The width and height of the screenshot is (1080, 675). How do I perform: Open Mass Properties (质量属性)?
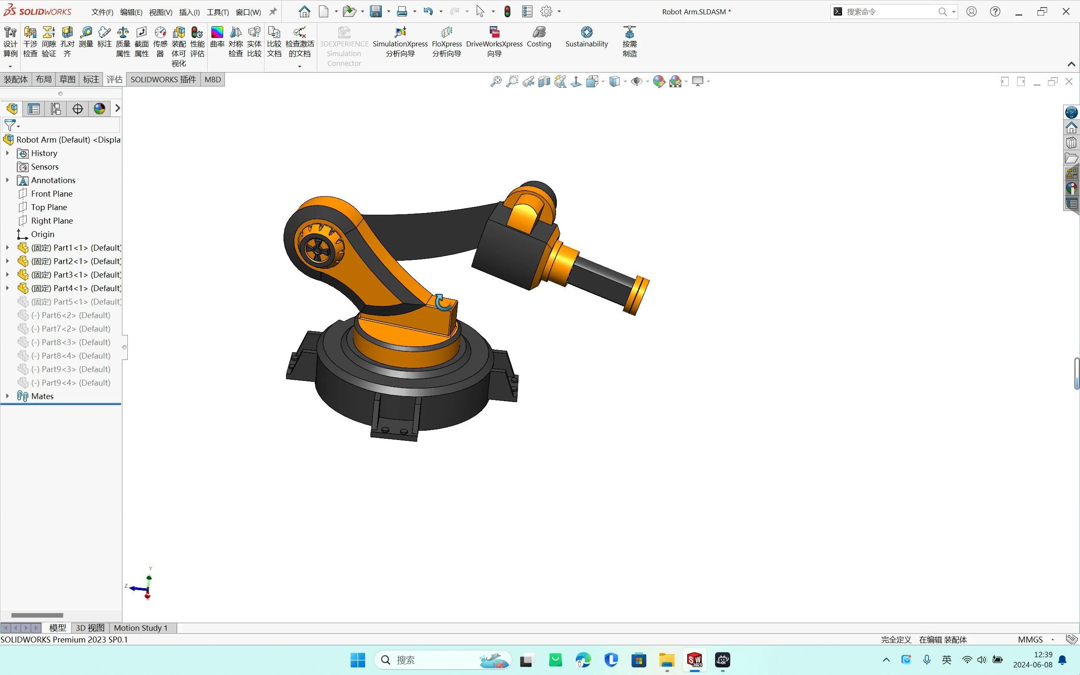tap(123, 41)
